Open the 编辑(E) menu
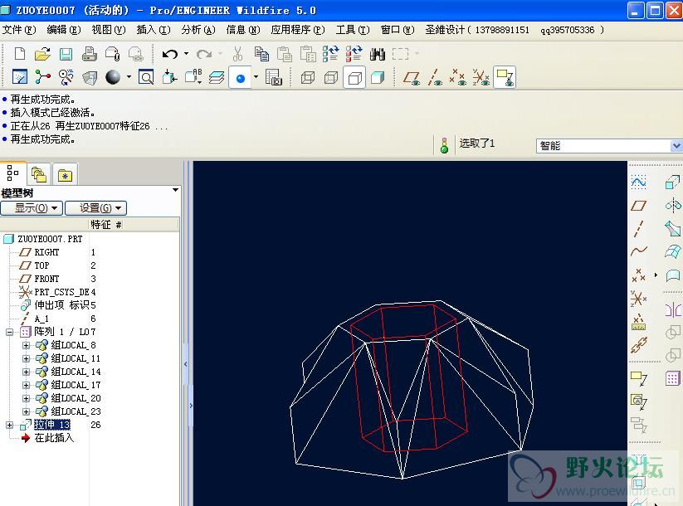The width and height of the screenshot is (683, 506). (64, 30)
